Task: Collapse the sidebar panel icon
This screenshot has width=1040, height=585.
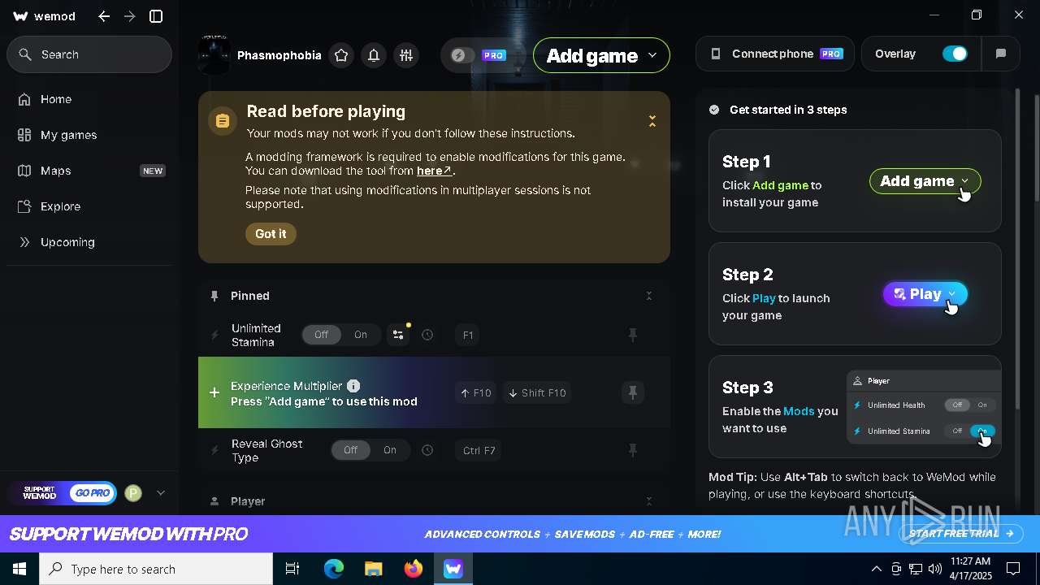Action: point(156,16)
